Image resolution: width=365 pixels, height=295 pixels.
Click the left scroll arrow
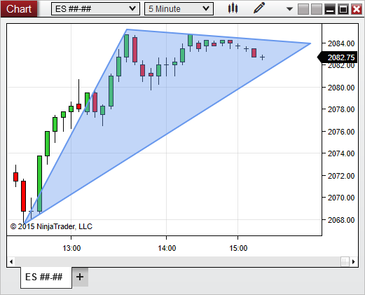[11, 261]
